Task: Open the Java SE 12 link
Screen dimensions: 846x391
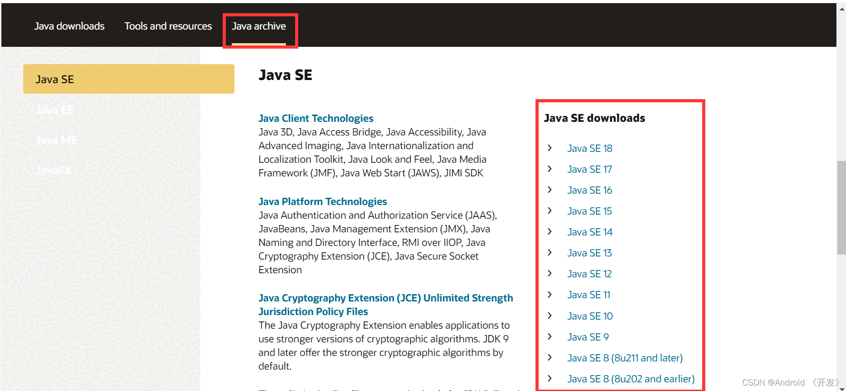Action: (x=590, y=274)
